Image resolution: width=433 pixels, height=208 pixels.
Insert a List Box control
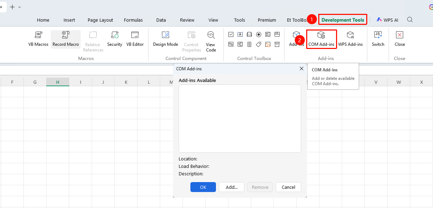pos(268,34)
